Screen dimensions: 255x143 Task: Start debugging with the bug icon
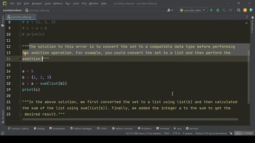[x=218, y=10]
